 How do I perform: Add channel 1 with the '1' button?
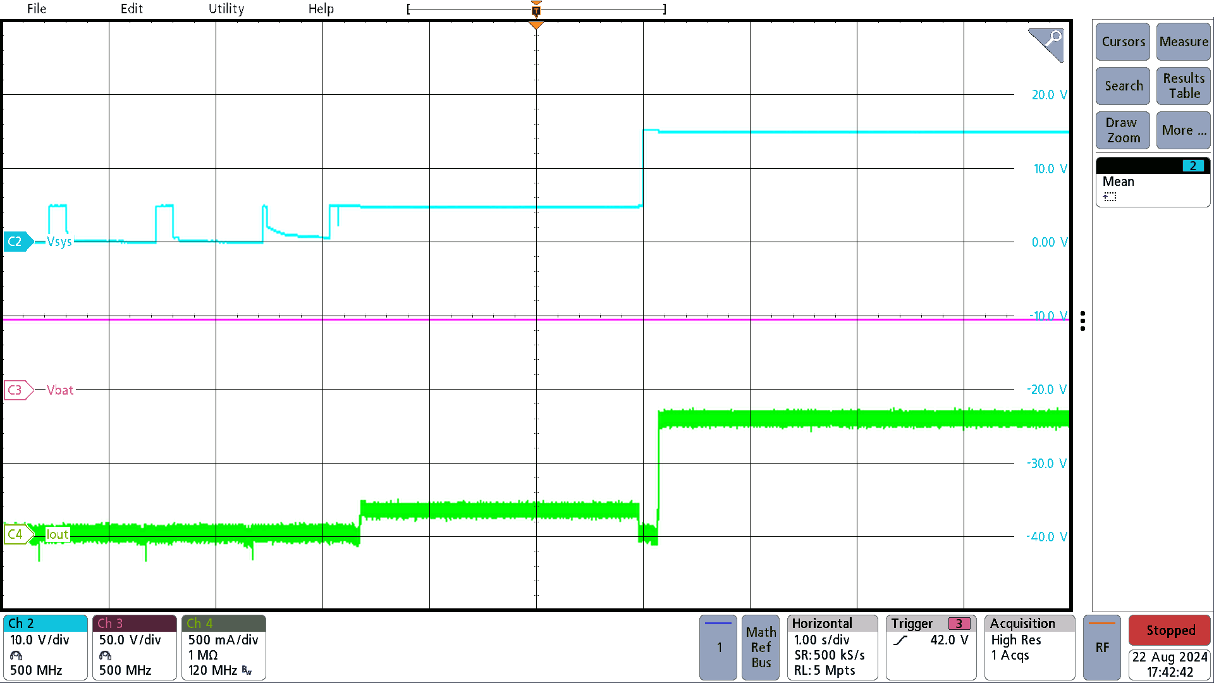[x=718, y=648]
